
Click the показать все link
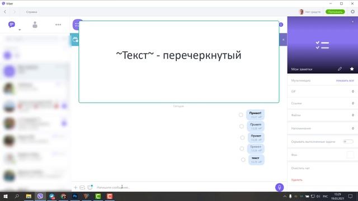pyautogui.click(x=345, y=80)
